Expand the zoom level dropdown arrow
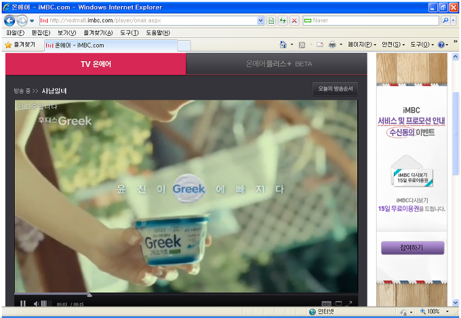This screenshot has height=318, width=461. [x=447, y=311]
